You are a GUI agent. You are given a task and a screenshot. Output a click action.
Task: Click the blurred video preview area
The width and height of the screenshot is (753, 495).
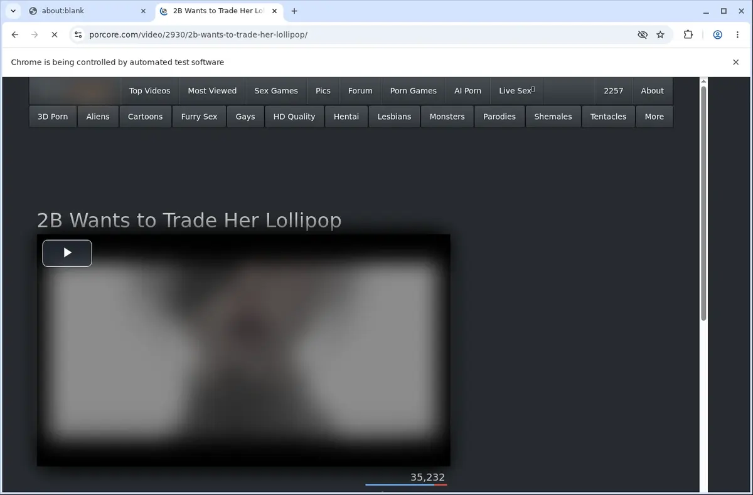243,350
